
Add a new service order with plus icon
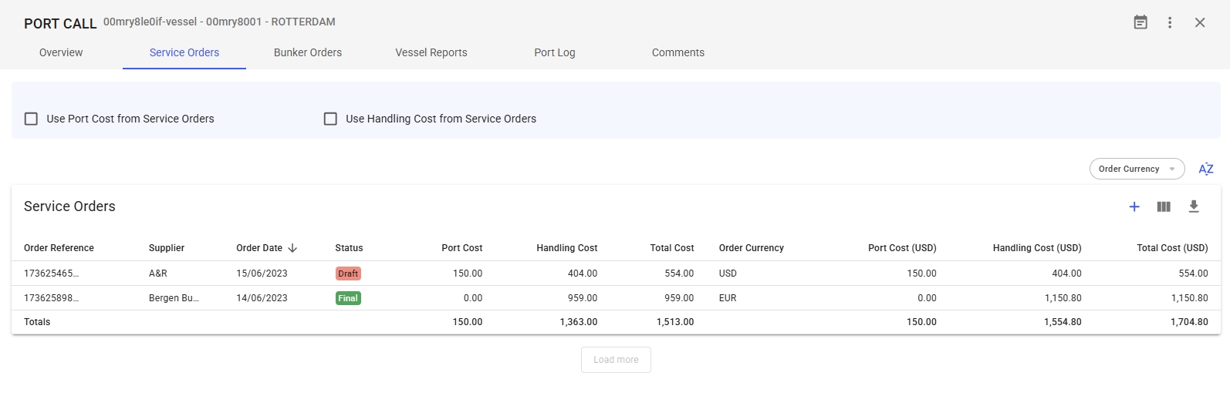coord(1134,206)
